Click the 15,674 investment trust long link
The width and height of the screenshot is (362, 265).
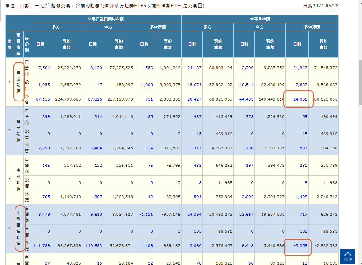click(194, 85)
